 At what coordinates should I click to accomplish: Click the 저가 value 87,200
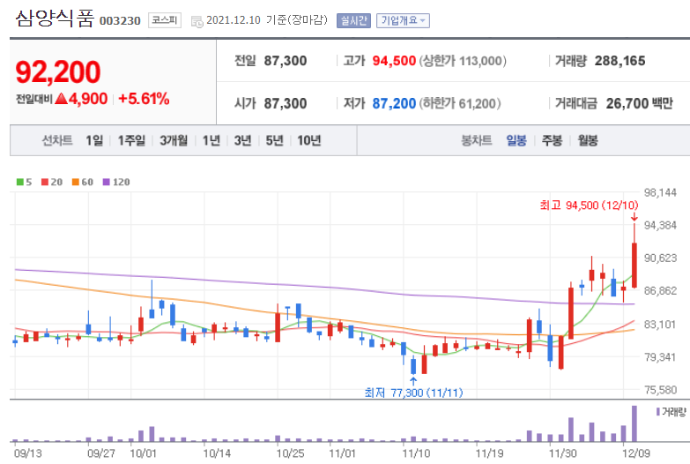pyautogui.click(x=394, y=103)
